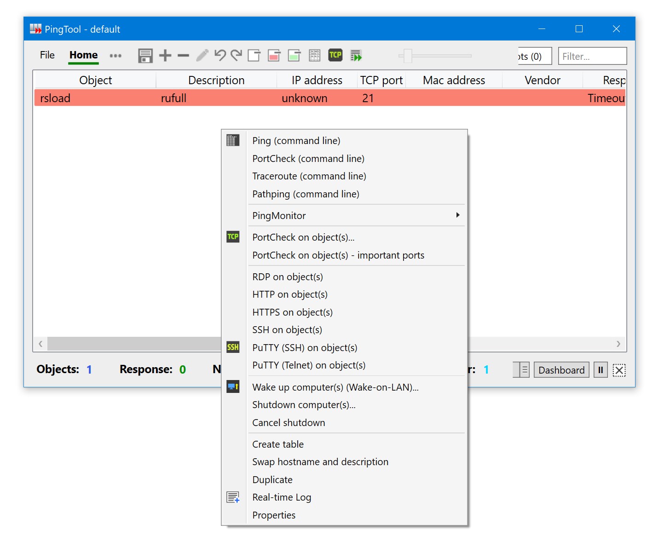
Task: Sort the table by Vendor column header
Action: click(542, 80)
